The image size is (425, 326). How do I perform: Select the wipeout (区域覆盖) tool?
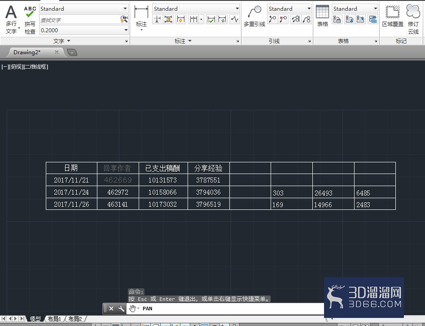[x=393, y=16]
